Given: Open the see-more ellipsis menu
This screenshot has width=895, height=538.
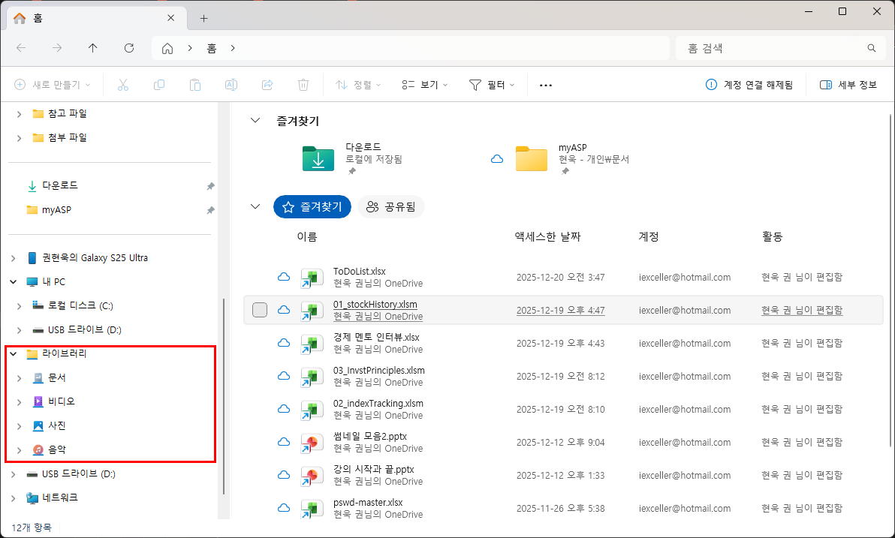Looking at the screenshot, I should point(545,84).
